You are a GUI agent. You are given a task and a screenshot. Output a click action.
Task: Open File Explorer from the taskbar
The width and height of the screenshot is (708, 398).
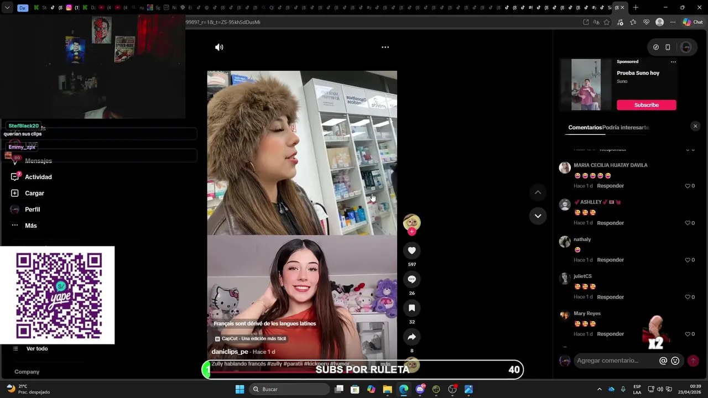click(387, 389)
